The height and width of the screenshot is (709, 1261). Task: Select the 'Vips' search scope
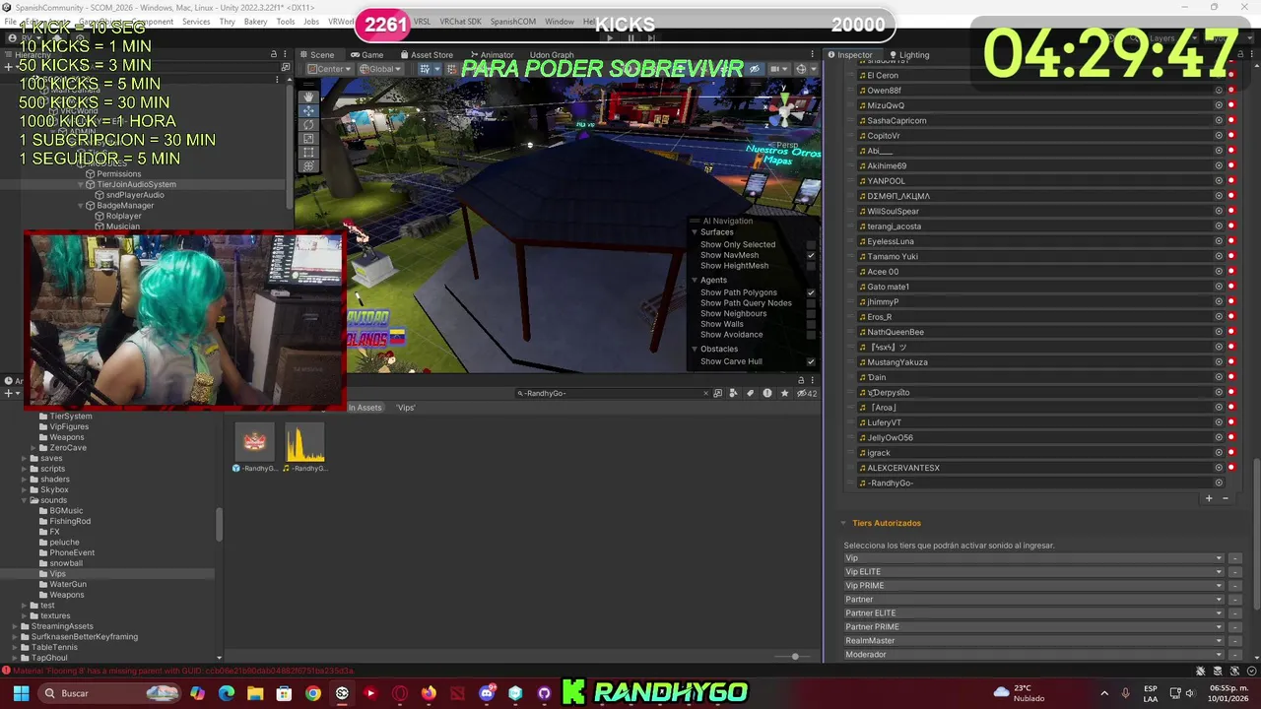pyautogui.click(x=406, y=408)
